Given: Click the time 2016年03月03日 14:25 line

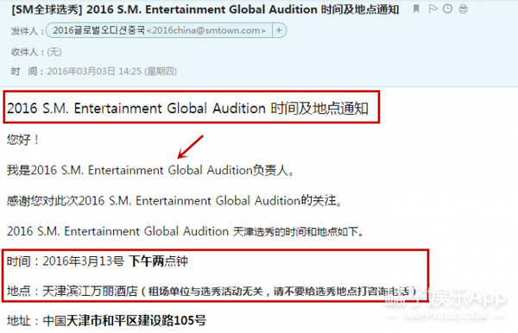Looking at the screenshot, I should pyautogui.click(x=94, y=72).
